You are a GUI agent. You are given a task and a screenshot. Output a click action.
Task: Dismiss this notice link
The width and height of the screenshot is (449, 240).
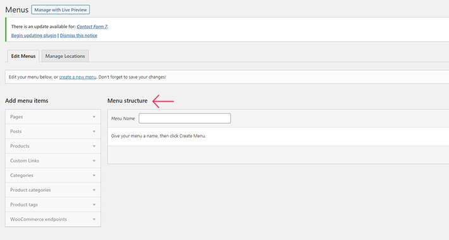78,35
